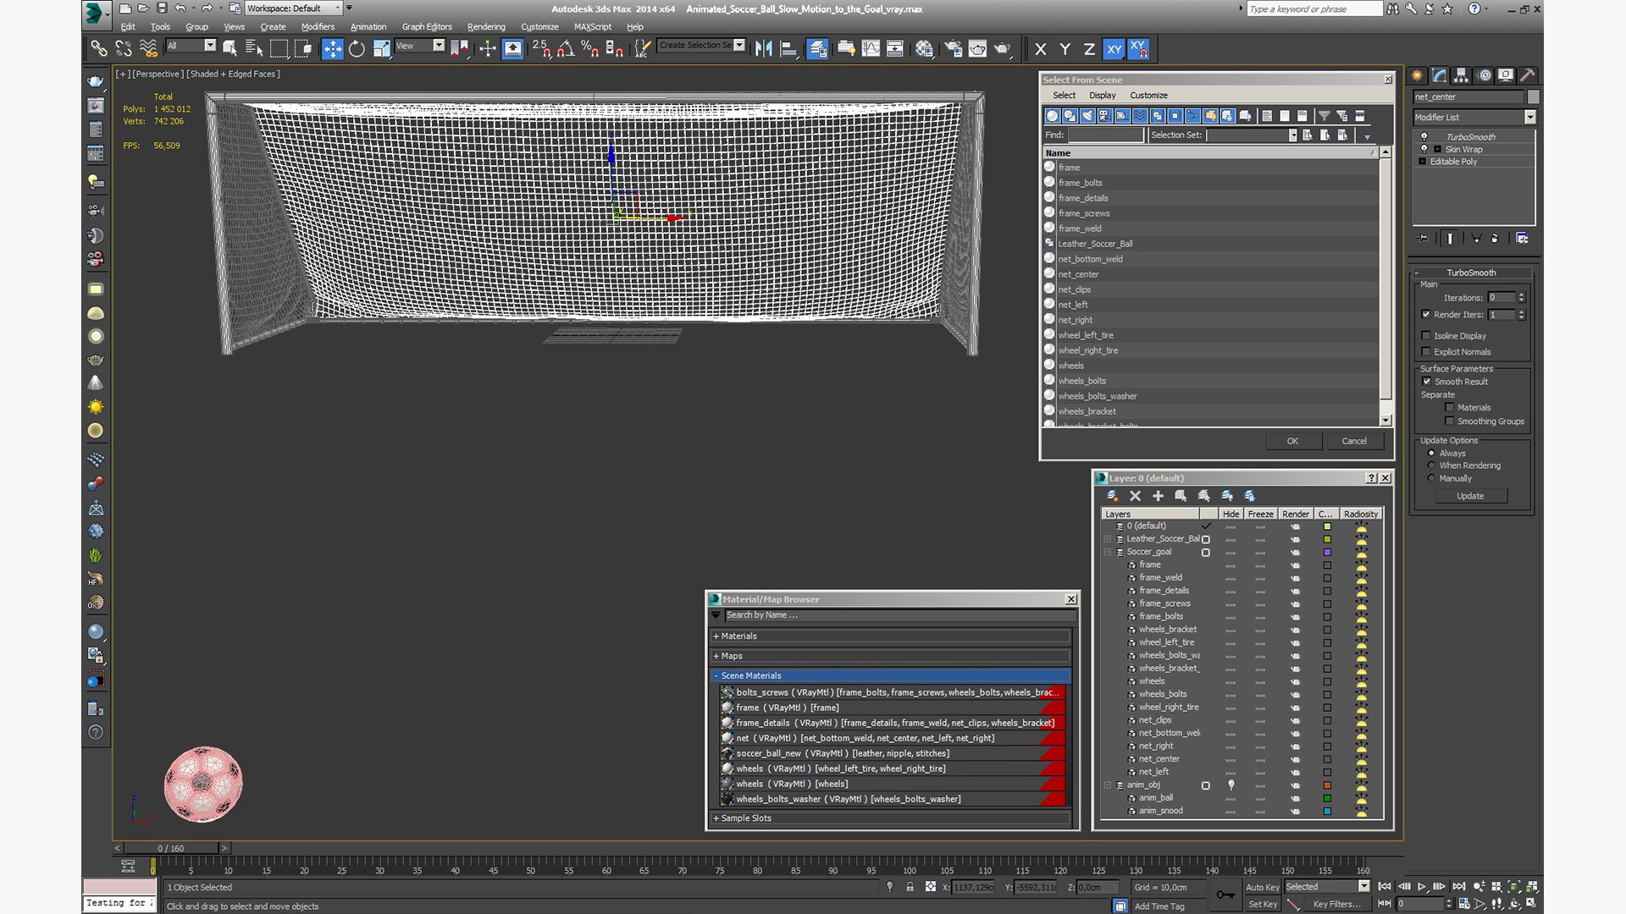Open the View reference coordinate dropdown

pyautogui.click(x=439, y=46)
